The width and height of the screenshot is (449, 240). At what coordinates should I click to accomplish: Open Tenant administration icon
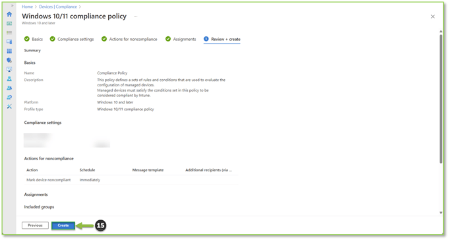tap(9, 97)
